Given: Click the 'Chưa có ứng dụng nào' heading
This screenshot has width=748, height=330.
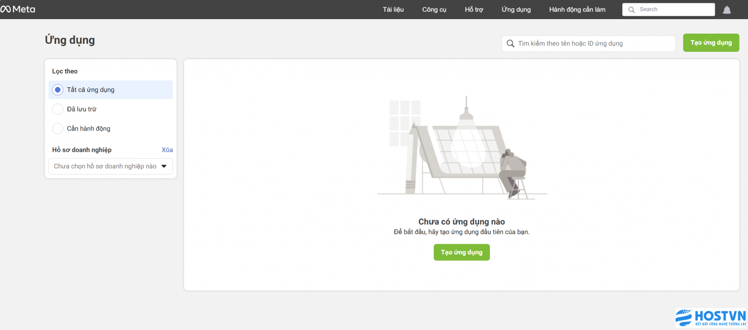Looking at the screenshot, I should tap(461, 222).
